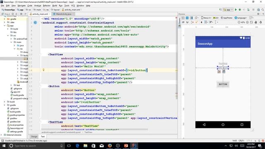Toggle autoconnect magnet icon

[x=187, y=22]
